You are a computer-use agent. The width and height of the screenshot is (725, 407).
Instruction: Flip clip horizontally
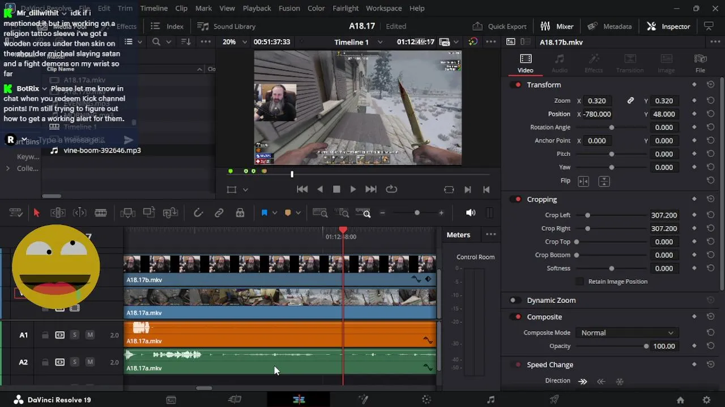point(583,181)
